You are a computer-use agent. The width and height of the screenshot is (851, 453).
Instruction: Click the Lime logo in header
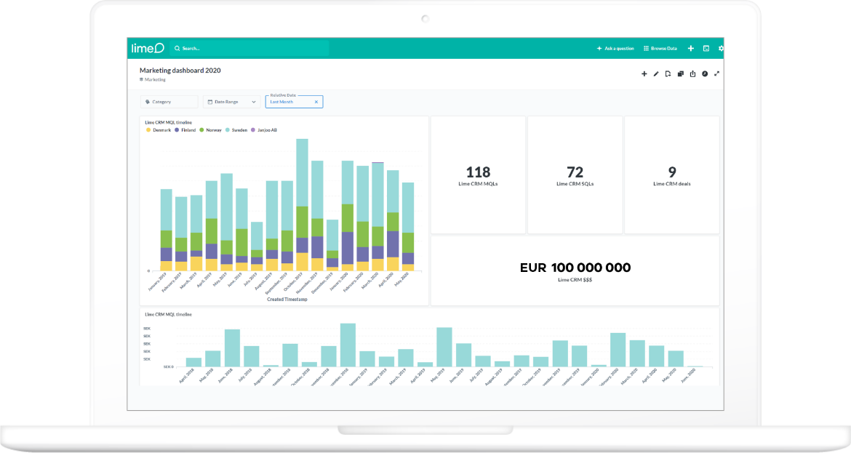pos(148,48)
